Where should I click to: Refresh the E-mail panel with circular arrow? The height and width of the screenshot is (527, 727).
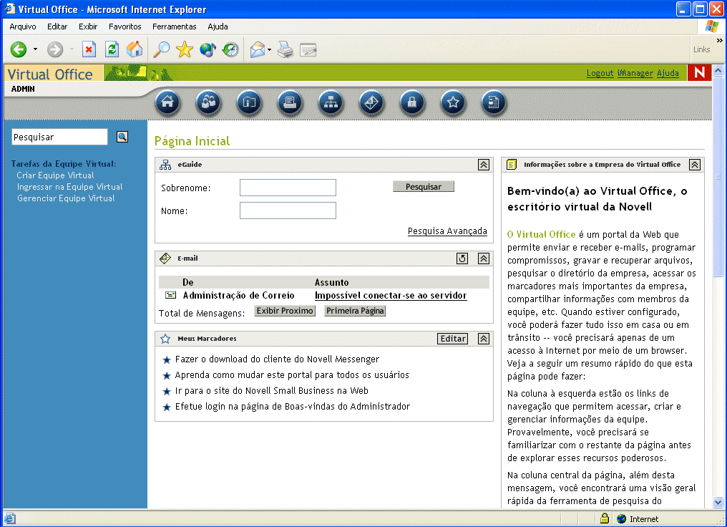462,258
